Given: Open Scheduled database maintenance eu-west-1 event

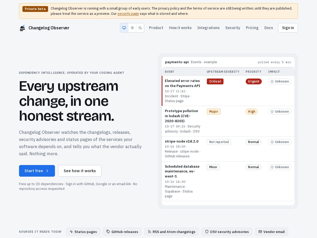Looking at the screenshot, I should [182, 171].
